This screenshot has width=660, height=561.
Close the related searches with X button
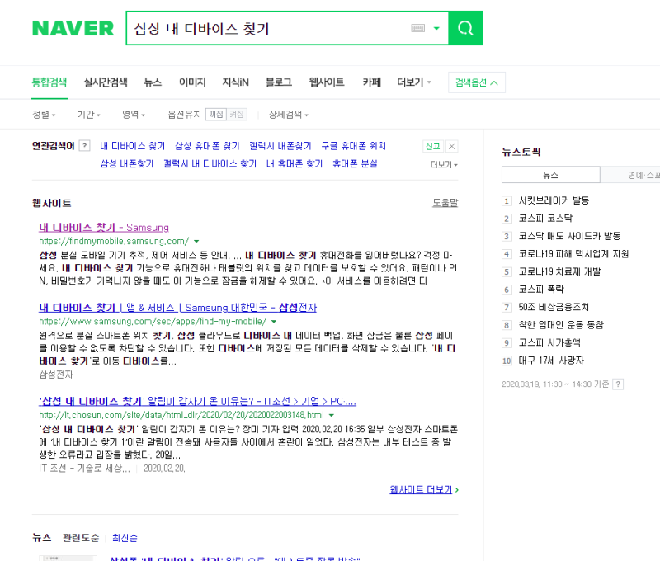point(451,146)
